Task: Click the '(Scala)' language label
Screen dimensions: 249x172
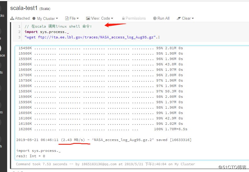Action: (x=45, y=9)
